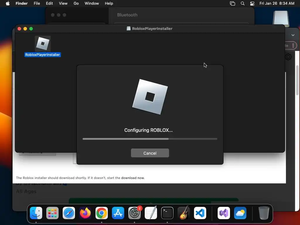Image resolution: width=300 pixels, height=225 pixels.
Task: Open the File menu
Action: (37, 4)
